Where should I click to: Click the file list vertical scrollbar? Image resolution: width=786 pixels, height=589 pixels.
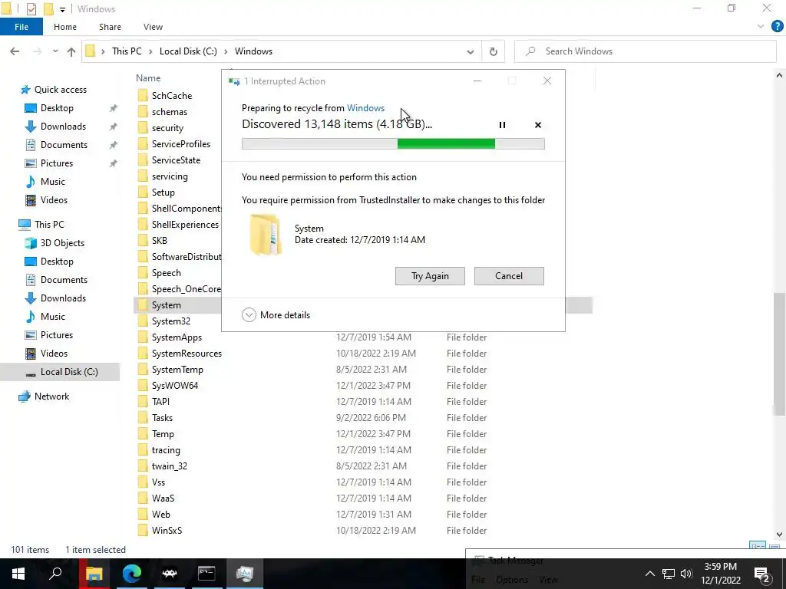pos(779,354)
